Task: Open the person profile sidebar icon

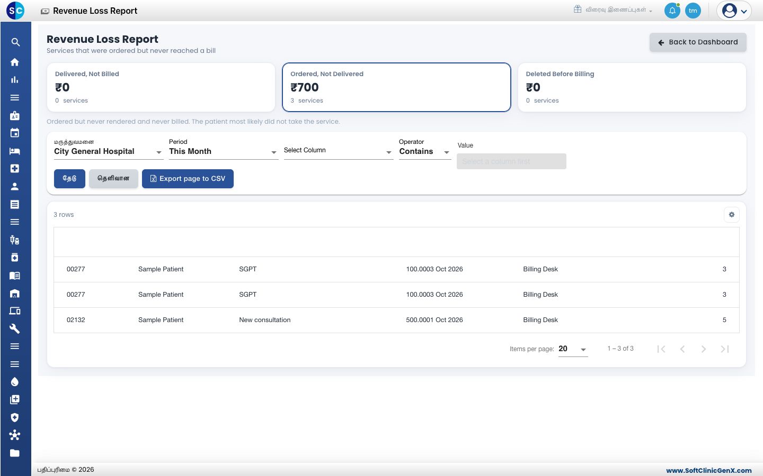Action: (x=15, y=187)
